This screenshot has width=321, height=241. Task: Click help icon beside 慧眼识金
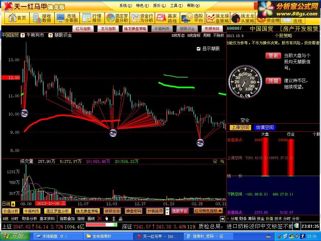coord(50,35)
